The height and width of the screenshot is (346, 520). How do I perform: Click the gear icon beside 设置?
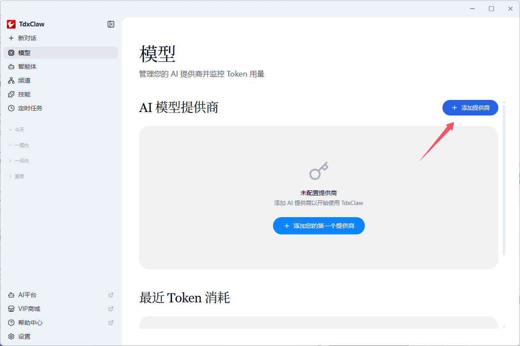[x=11, y=336]
